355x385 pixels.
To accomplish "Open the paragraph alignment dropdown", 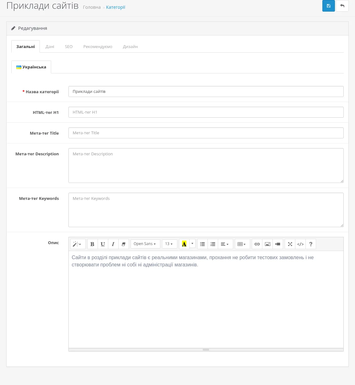I will pos(225,244).
